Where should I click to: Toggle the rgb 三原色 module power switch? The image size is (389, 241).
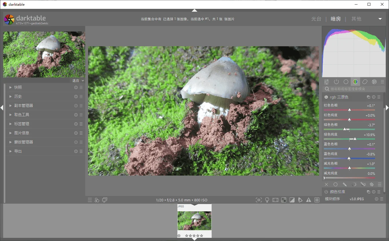[326, 97]
